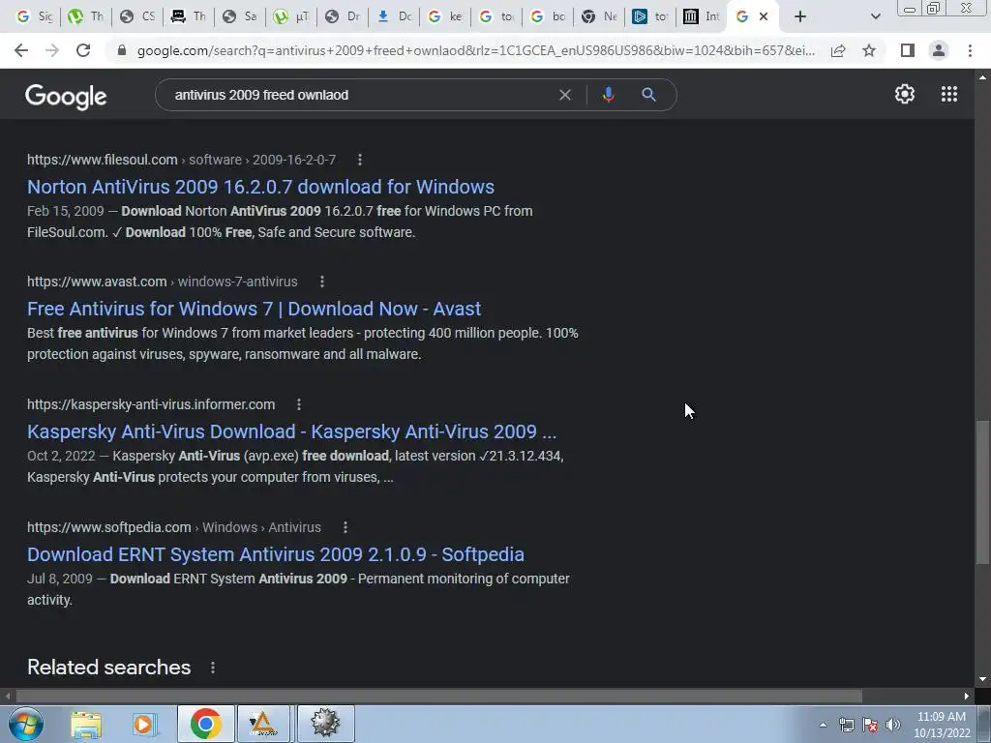Expand the tab search dropdown arrow
Viewport: 991px width, 743px height.
click(875, 16)
